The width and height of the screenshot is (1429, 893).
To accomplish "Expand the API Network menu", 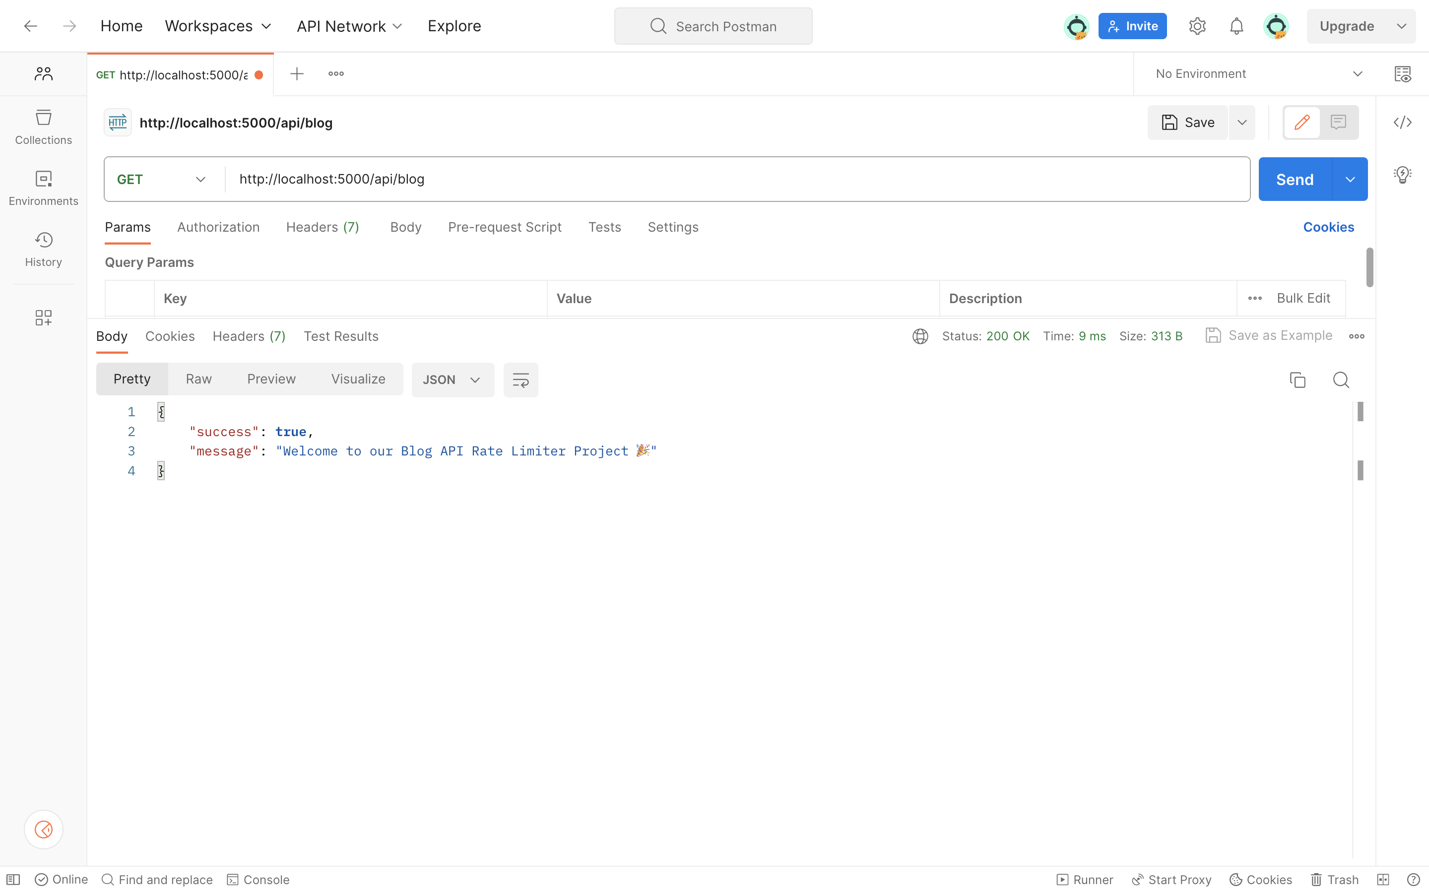I will point(350,26).
